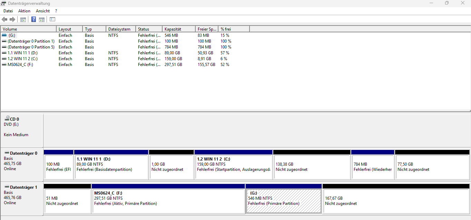Click the Datenträger 0 disk icon
This screenshot has height=220, width=471.
click(x=7, y=153)
